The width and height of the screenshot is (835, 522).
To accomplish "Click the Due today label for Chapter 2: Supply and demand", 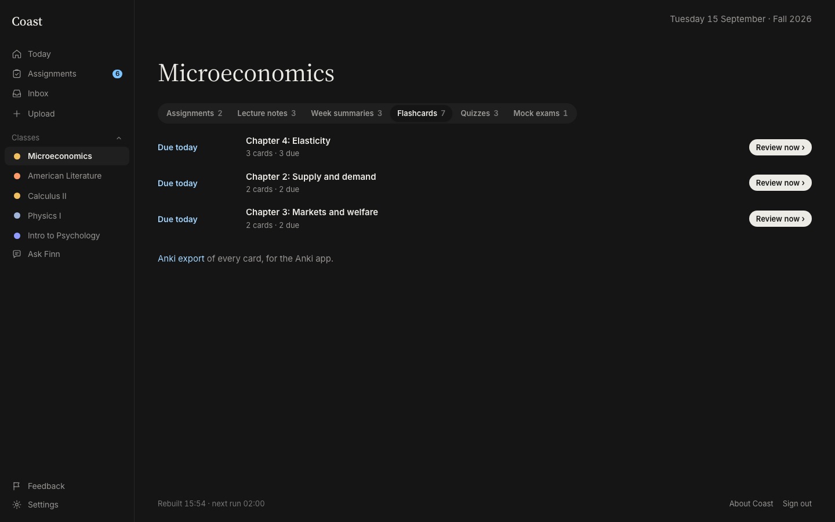I will (177, 183).
